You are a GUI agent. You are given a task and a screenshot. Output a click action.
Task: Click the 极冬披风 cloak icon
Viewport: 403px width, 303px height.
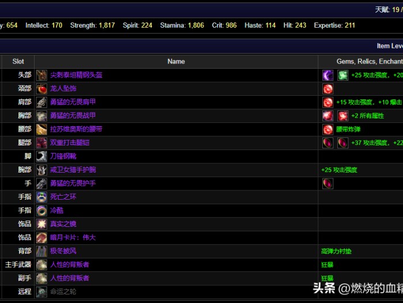pos(42,251)
